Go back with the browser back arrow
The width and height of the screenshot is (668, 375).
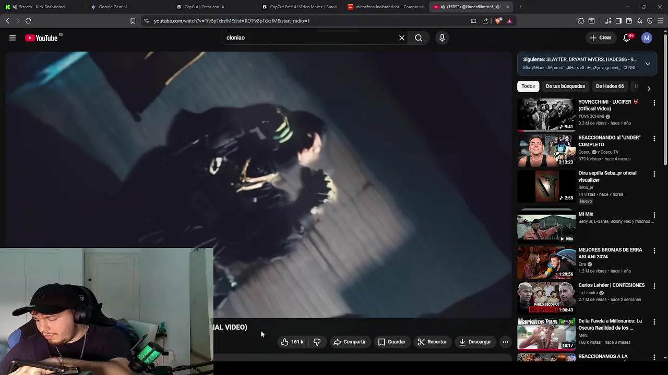(8, 21)
